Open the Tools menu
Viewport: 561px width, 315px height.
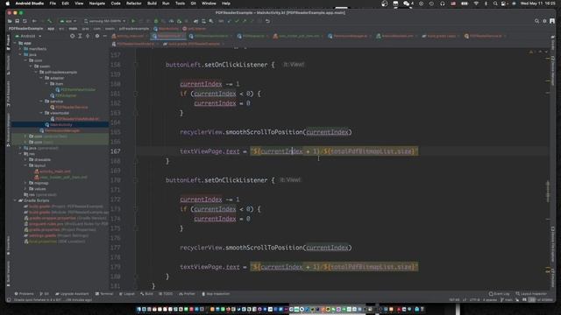tap(180, 3)
